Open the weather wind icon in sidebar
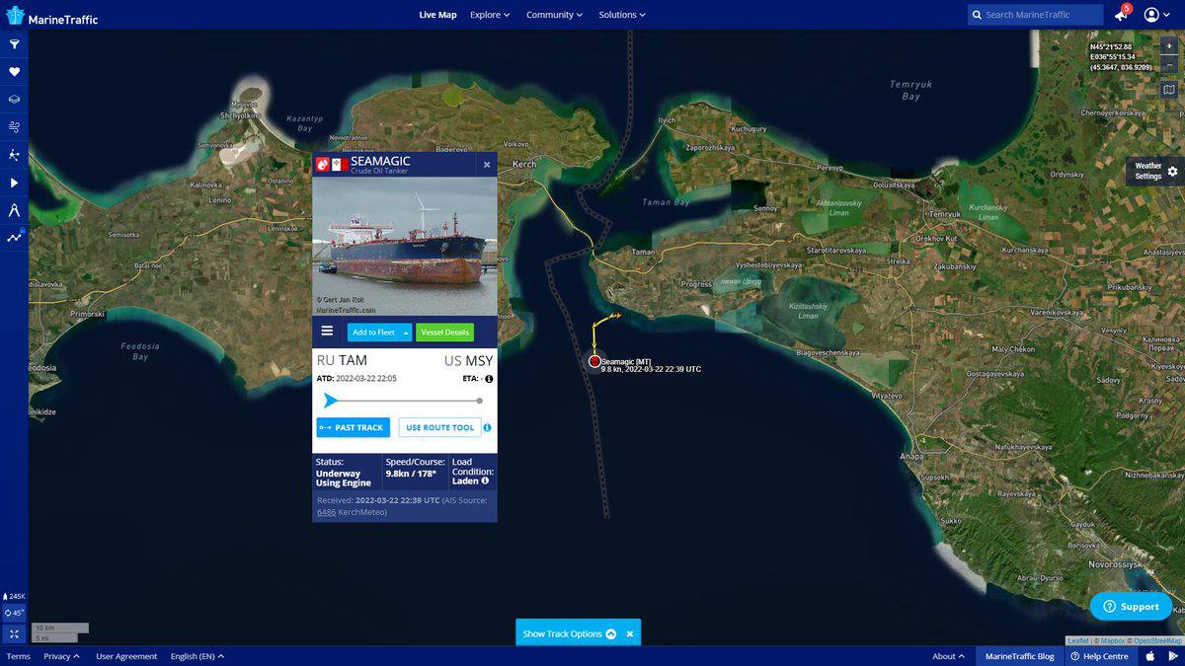Image resolution: width=1185 pixels, height=666 pixels. (14, 127)
